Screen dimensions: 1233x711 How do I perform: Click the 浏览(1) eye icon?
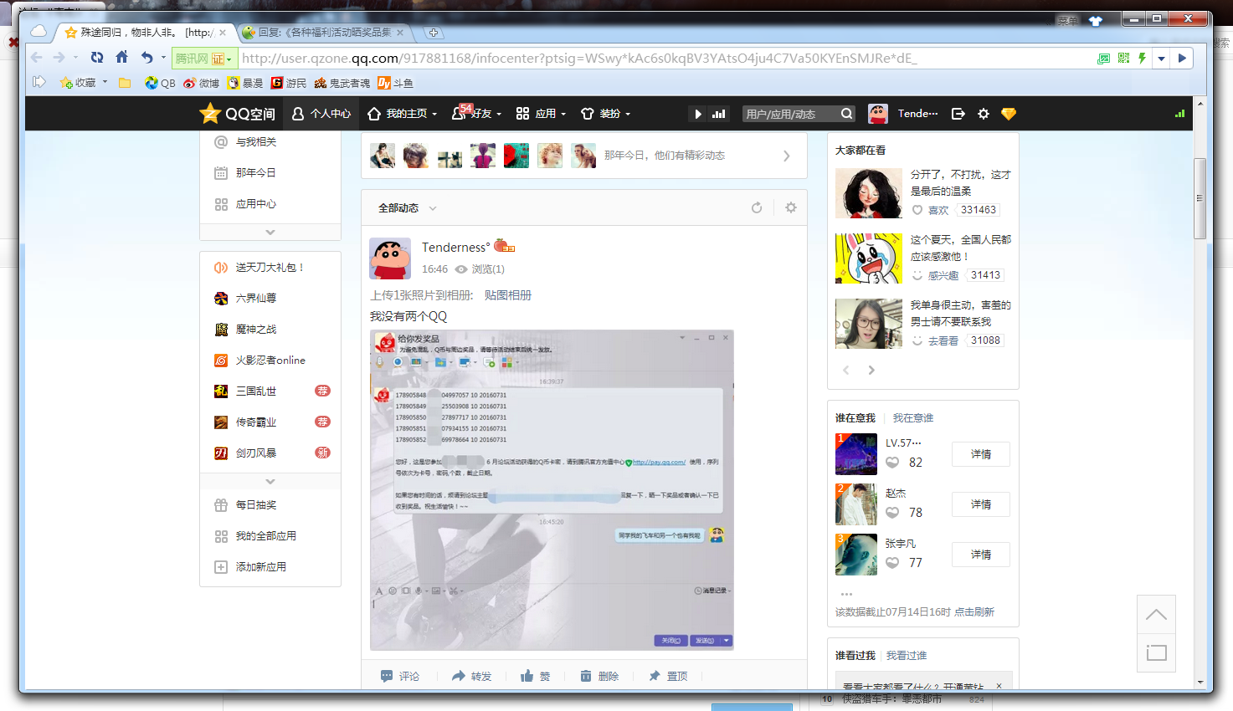pos(461,269)
